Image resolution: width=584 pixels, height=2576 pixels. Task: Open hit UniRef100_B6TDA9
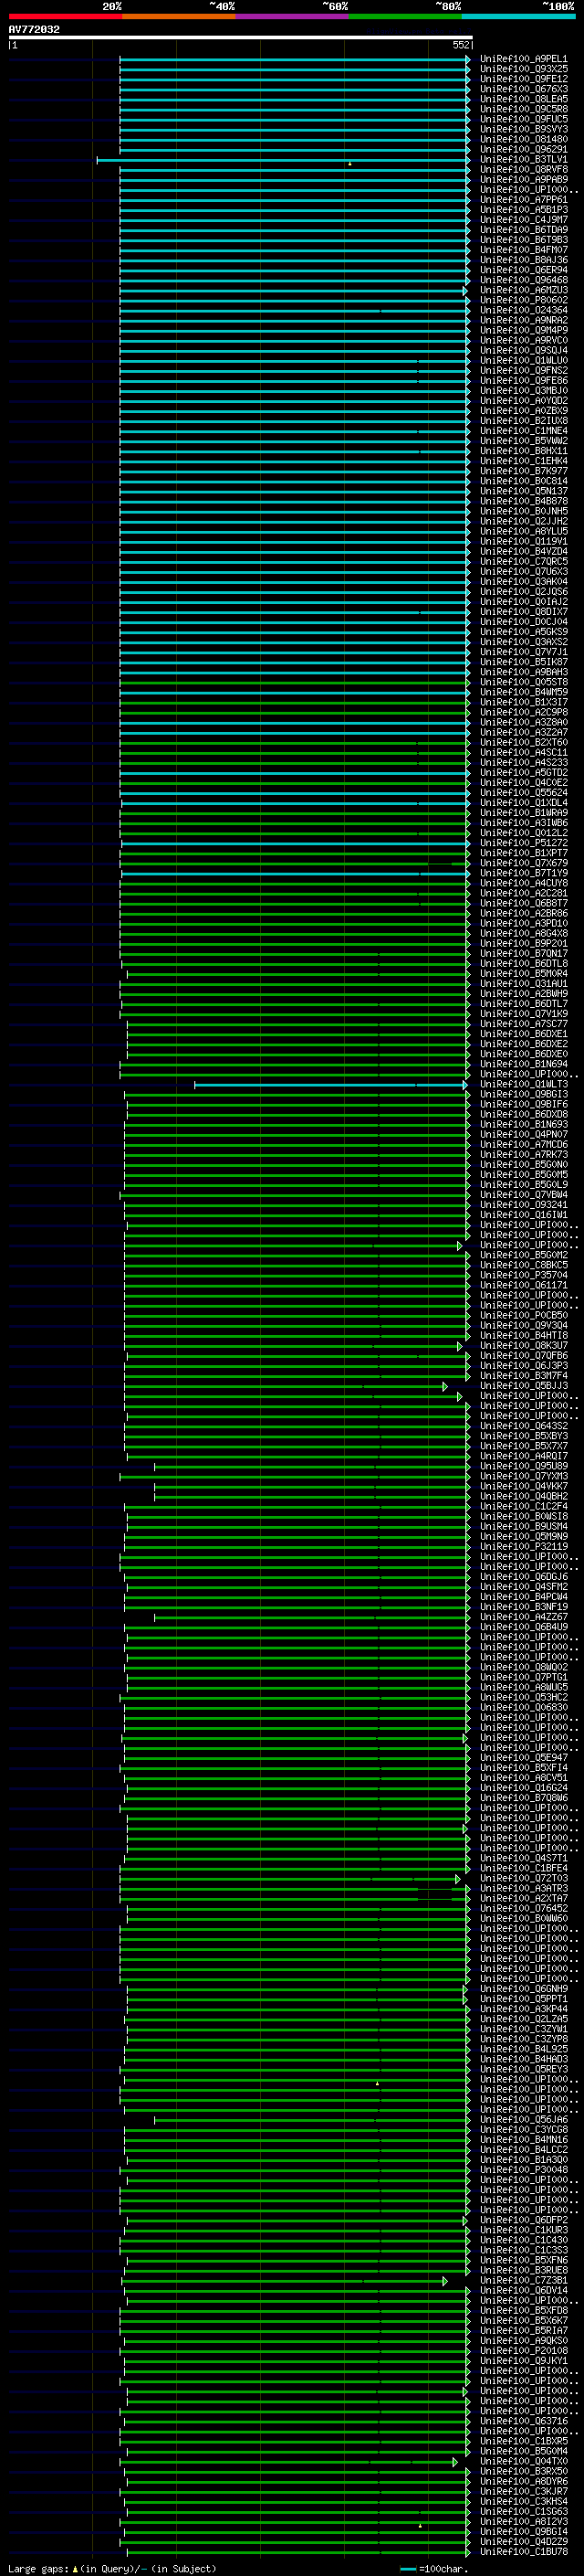click(523, 230)
